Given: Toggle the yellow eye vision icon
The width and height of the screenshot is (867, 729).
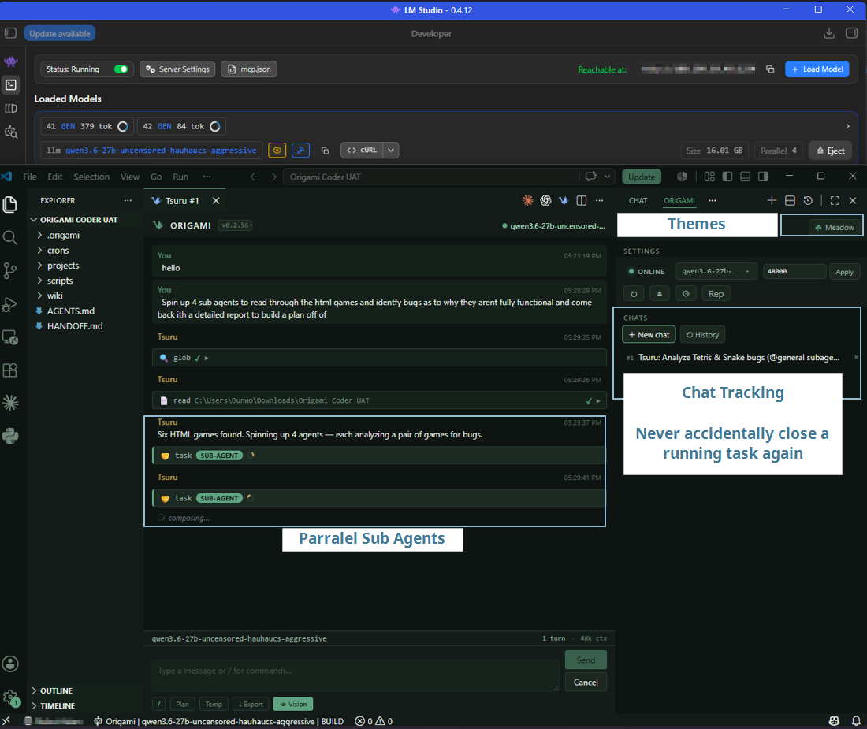Looking at the screenshot, I should click(277, 151).
